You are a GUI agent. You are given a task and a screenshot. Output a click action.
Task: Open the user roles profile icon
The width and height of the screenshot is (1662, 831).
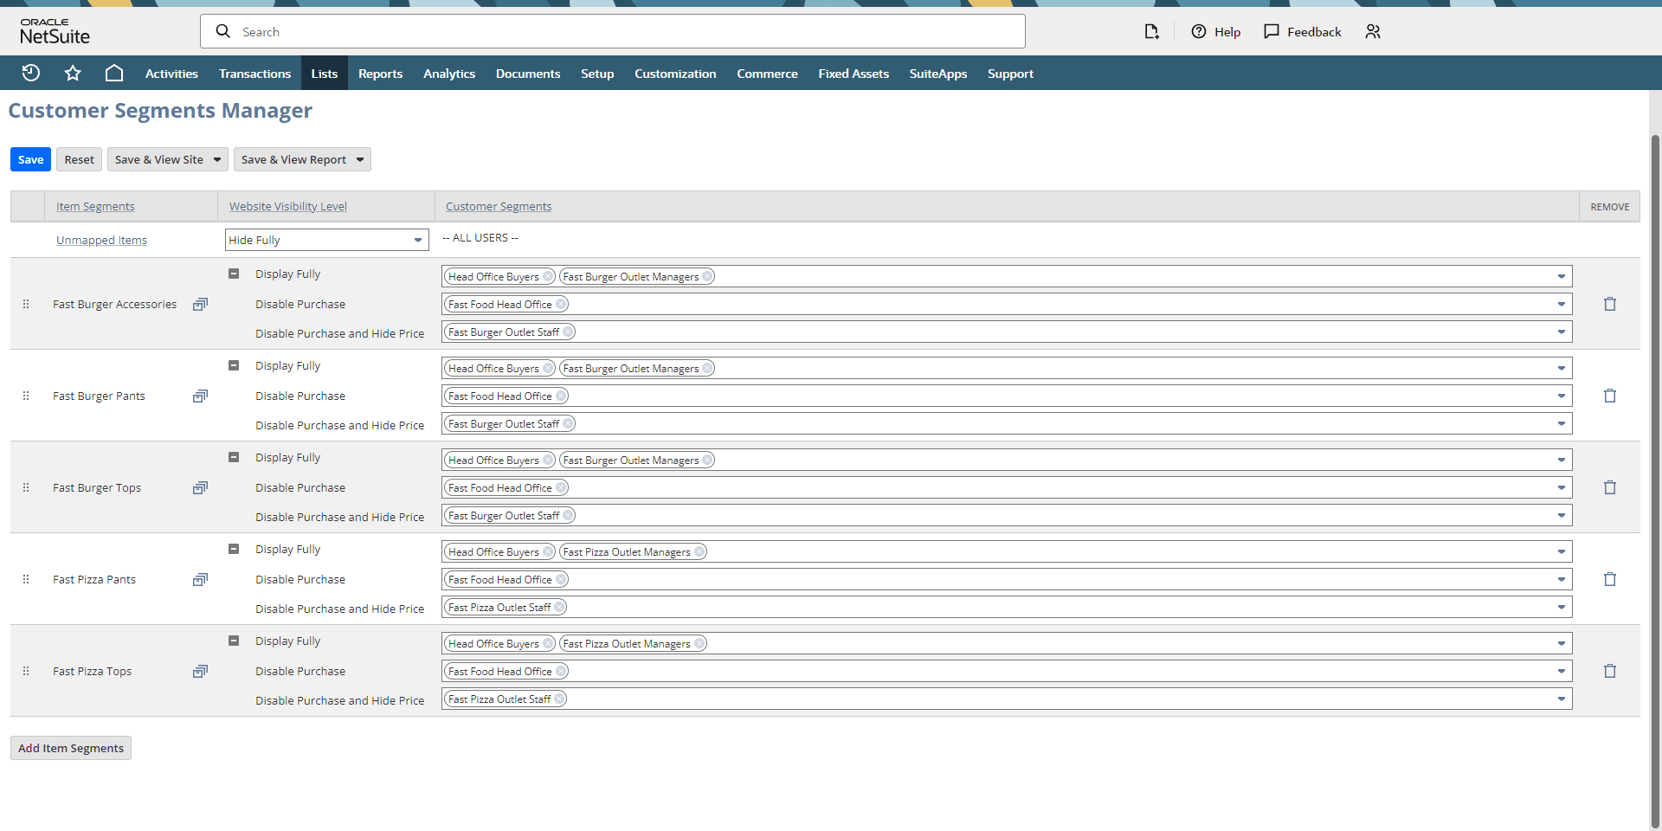(1373, 32)
